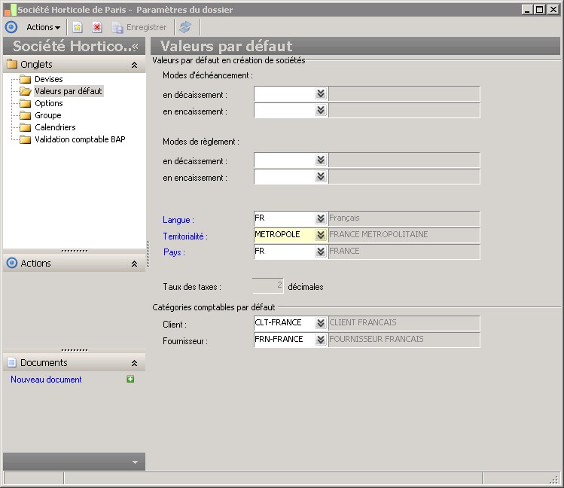Expand the Territorialité dropdown
This screenshot has width=564, height=488.
coord(321,235)
